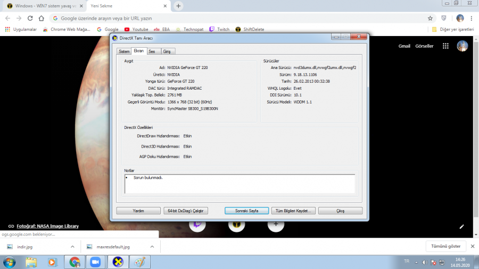Open a new Chrome tab with plus icon
479x269 pixels.
[x=178, y=6]
